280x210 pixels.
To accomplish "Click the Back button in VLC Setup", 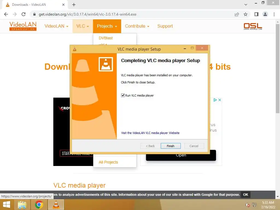I will pyautogui.click(x=150, y=146).
